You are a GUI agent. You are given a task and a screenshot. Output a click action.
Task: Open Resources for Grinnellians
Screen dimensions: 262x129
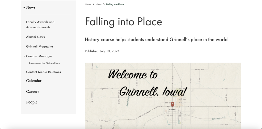point(45,63)
